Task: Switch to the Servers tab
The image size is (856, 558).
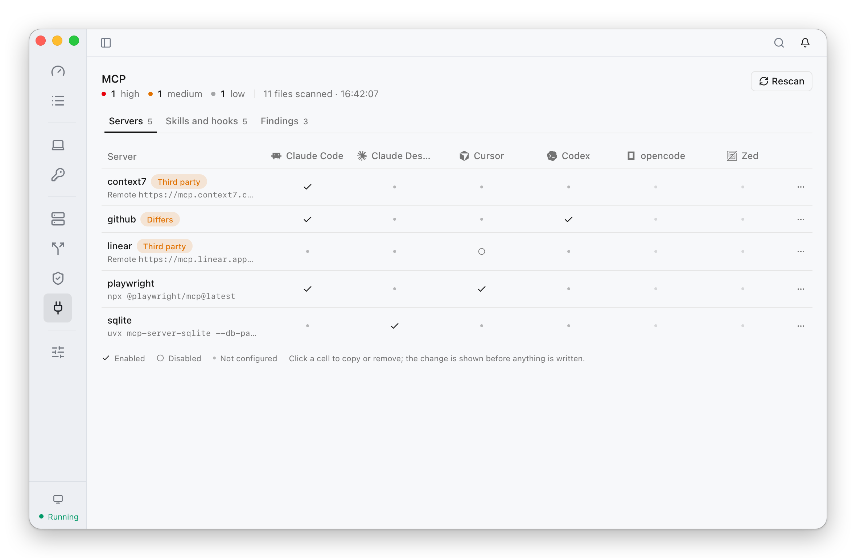Action: click(131, 121)
